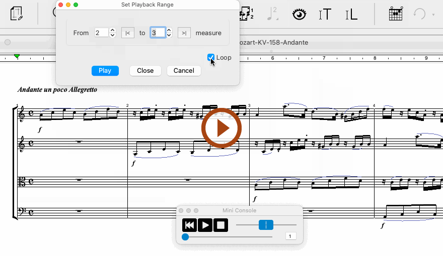Click the alto clef on viola staff

click(x=22, y=182)
